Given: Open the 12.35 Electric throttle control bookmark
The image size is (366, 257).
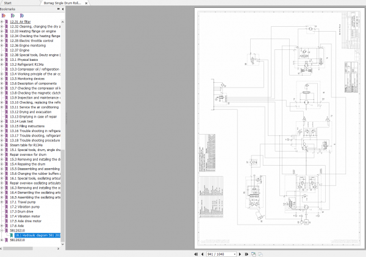Looking at the screenshot, I should coord(32,41).
